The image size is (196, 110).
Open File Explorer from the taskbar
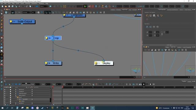(27, 108)
